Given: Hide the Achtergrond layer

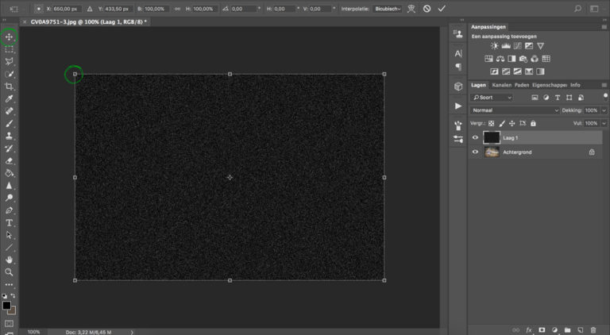Looking at the screenshot, I should [x=476, y=152].
